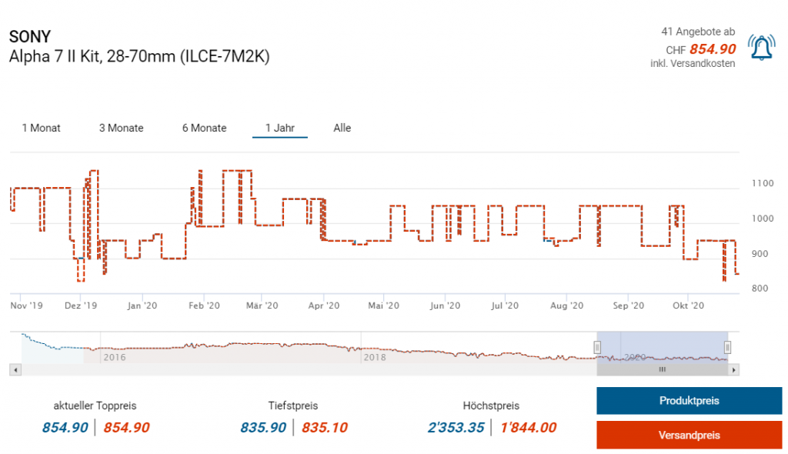Viewport: 788px width, 454px height.
Task: Click the CHF 854.90 offer price
Action: pyautogui.click(x=712, y=49)
